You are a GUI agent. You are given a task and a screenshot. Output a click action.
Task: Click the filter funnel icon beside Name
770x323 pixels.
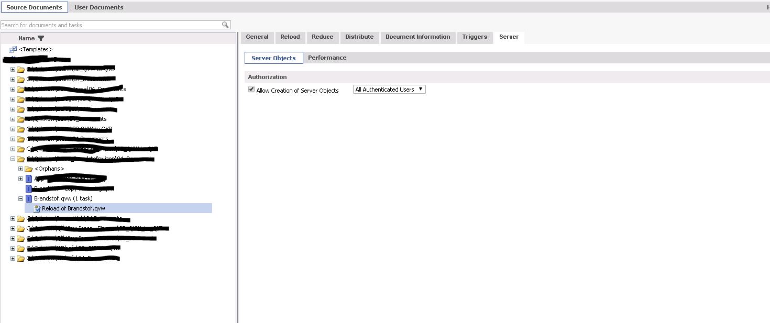(41, 38)
